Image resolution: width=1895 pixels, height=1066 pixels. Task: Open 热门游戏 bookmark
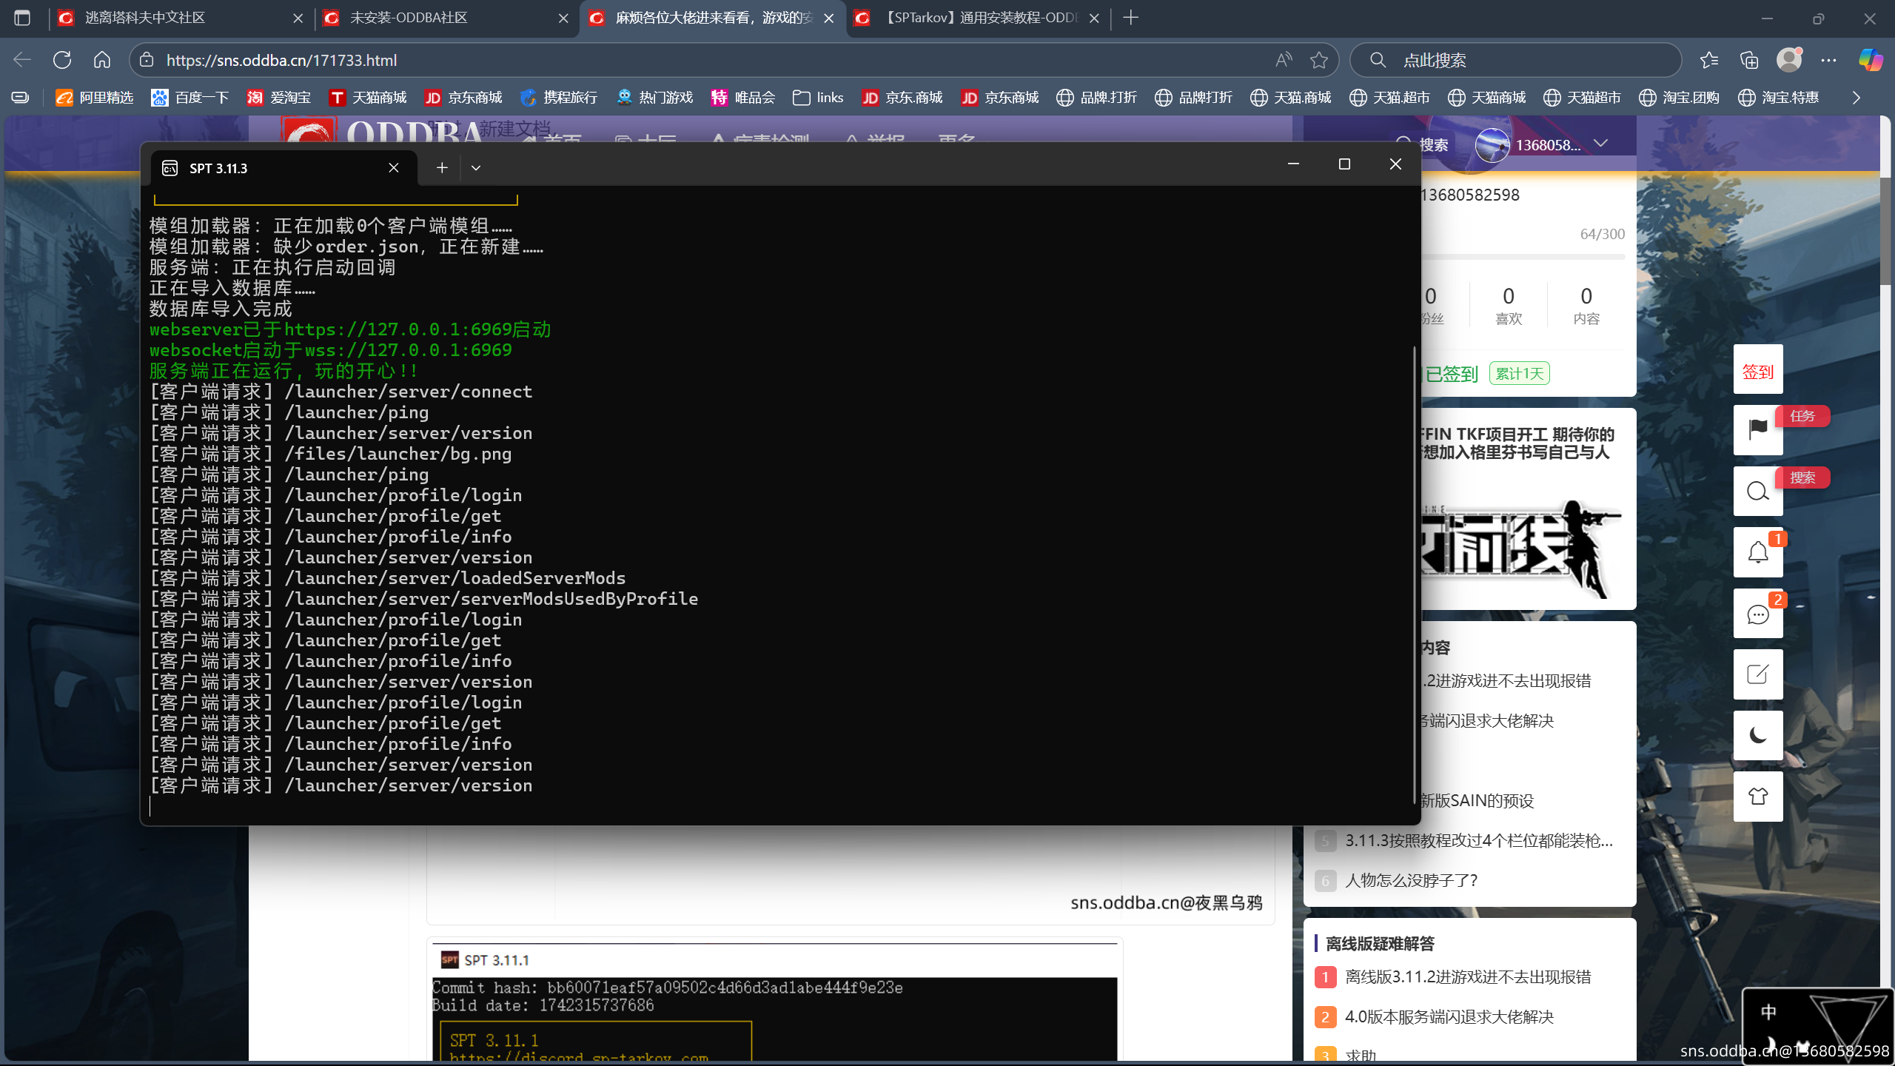coord(654,98)
